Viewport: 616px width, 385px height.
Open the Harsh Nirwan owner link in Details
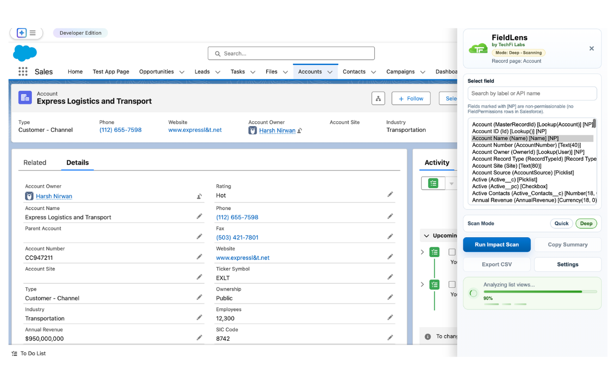pos(54,196)
